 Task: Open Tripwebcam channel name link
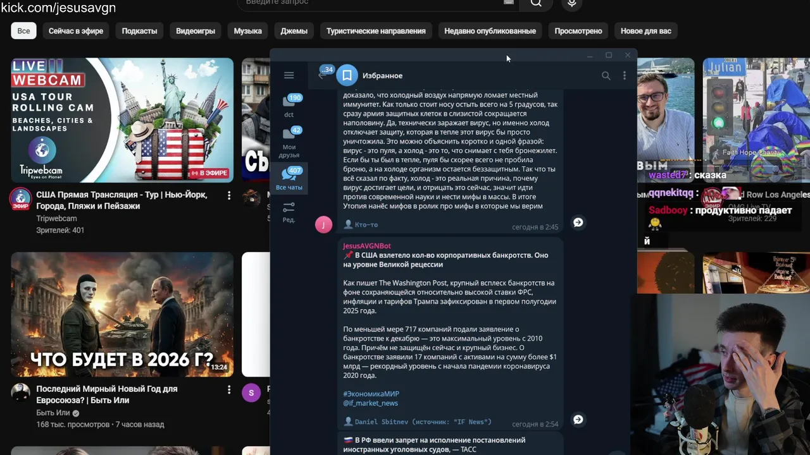tap(56, 219)
